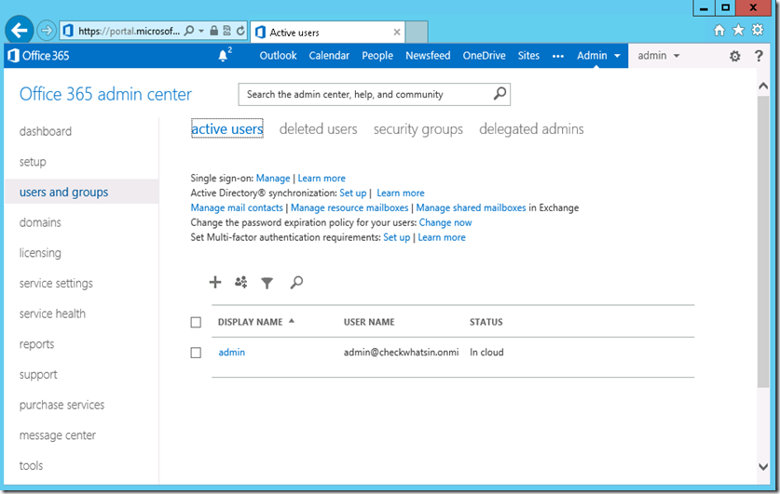
Task: Open purchase services in sidebar
Action: pos(62,405)
